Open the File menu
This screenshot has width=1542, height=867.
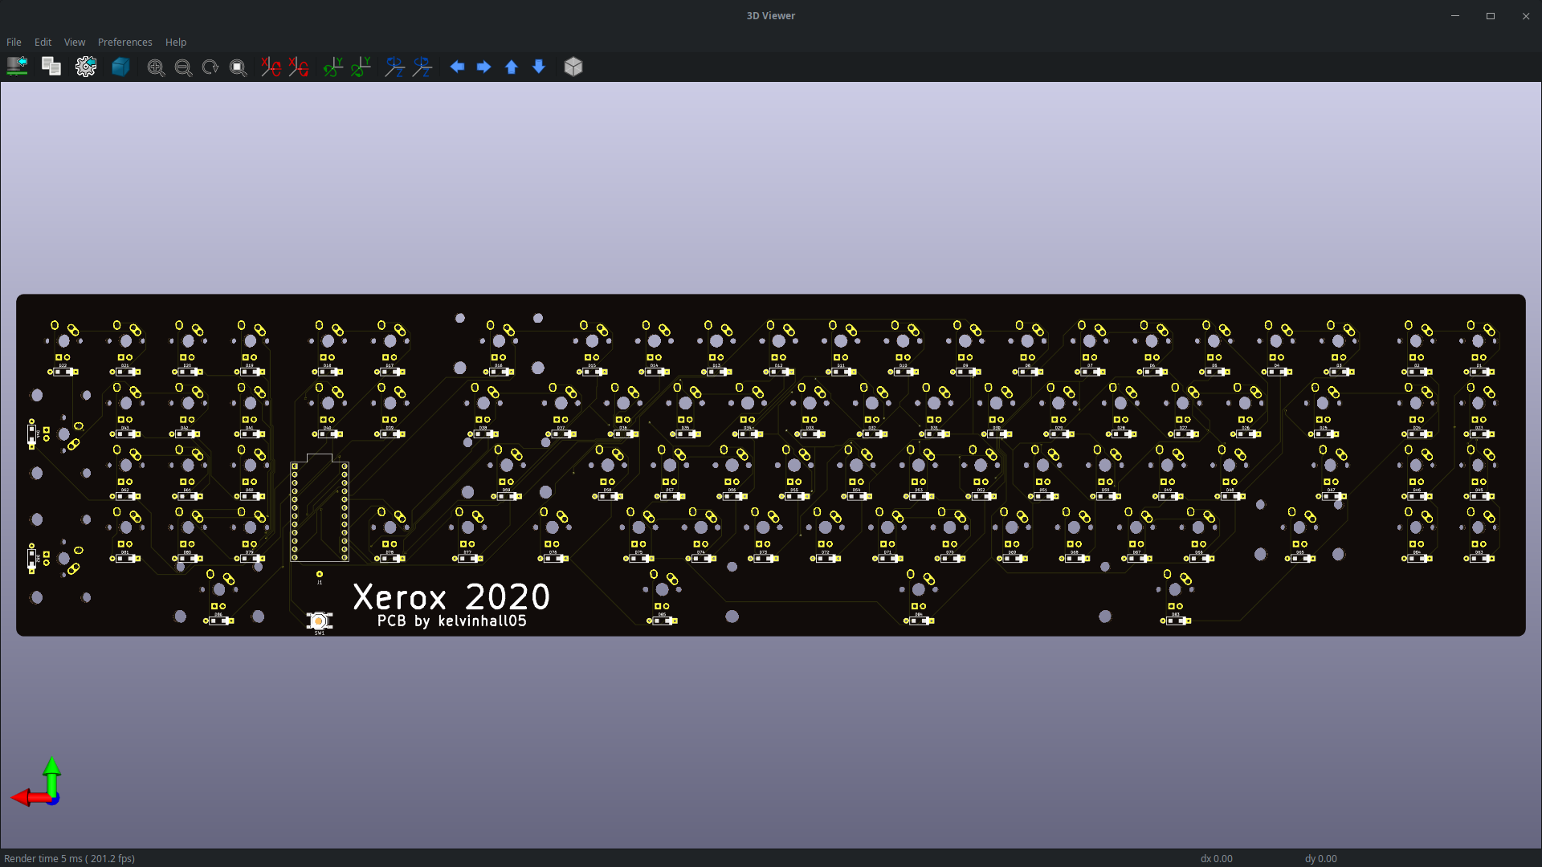[13, 42]
